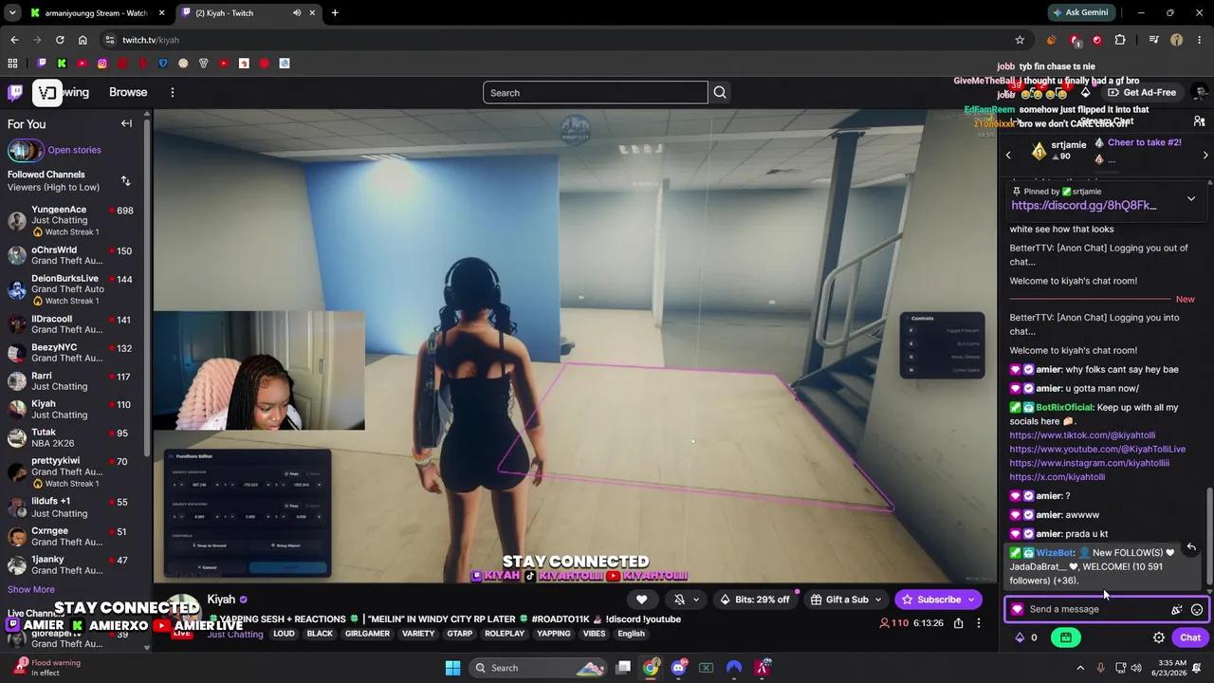Collapse the For You sidebar
This screenshot has height=683, width=1214.
click(126, 123)
